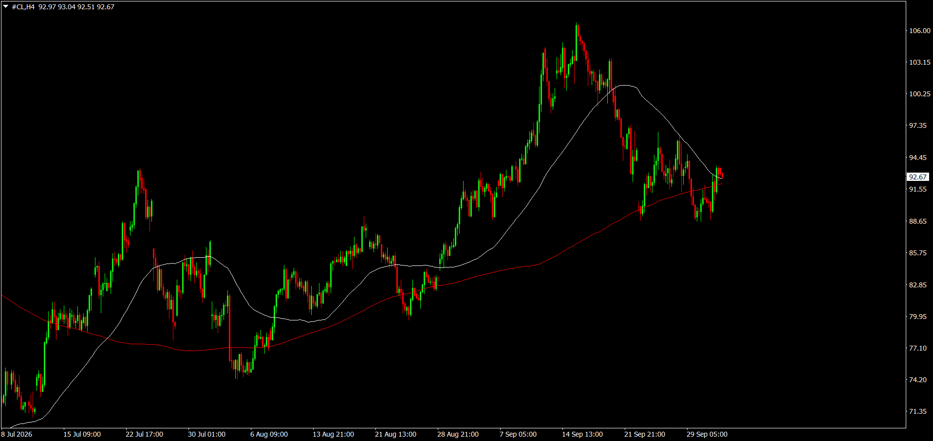
Task: Click the 91.55 price scale label
Action: pos(918,189)
